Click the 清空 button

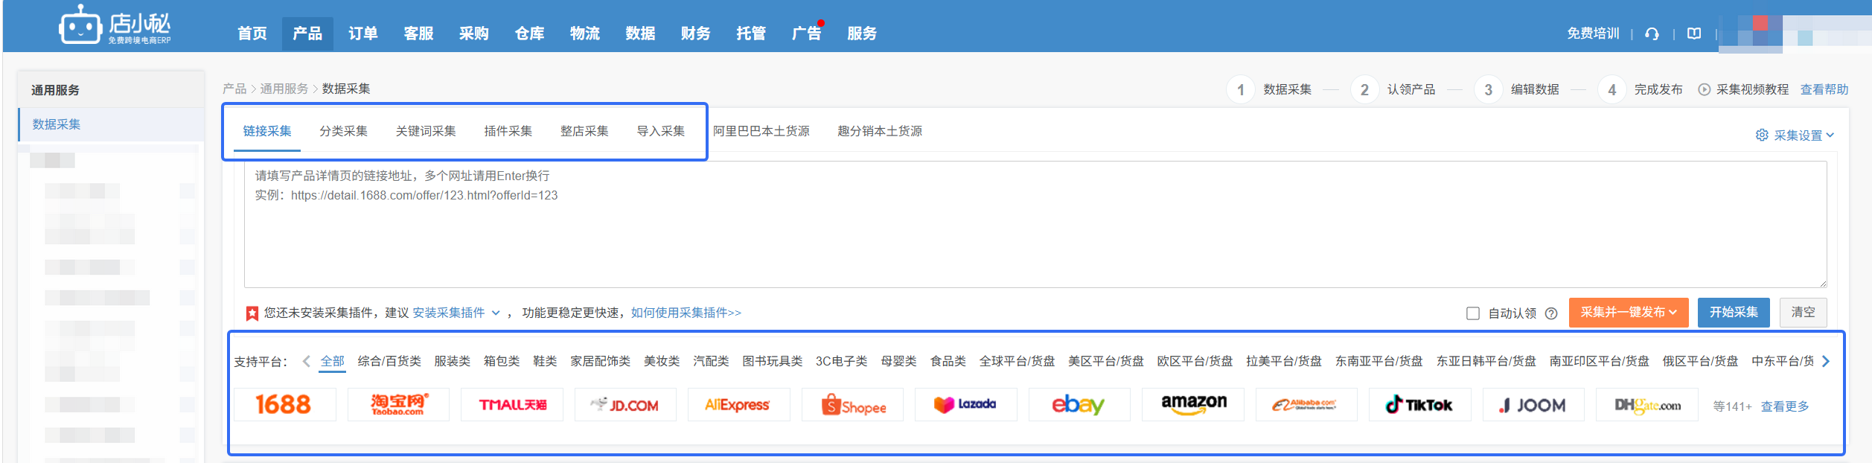tap(1803, 313)
